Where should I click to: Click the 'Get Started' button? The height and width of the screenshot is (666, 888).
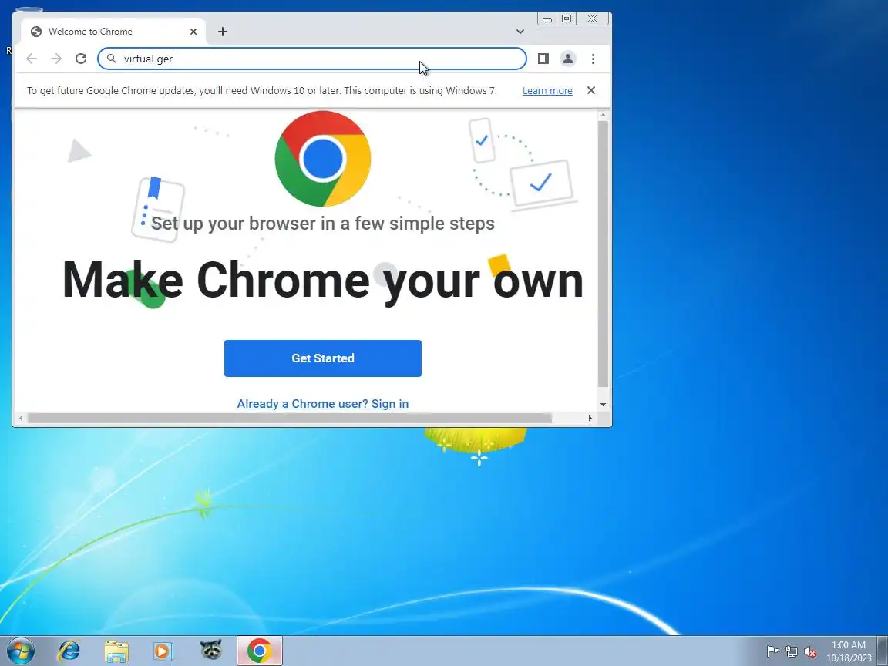[x=323, y=358]
